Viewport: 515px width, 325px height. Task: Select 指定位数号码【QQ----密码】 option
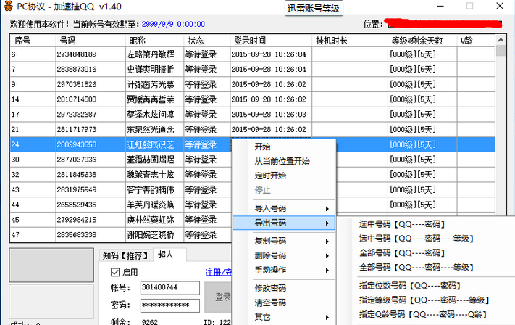(x=410, y=286)
